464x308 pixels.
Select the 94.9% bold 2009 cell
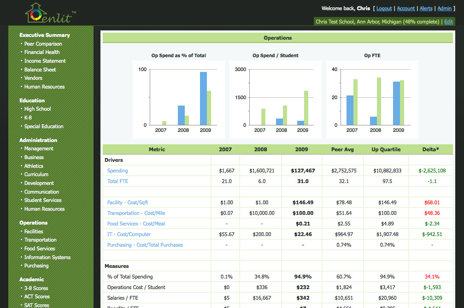tap(303, 277)
